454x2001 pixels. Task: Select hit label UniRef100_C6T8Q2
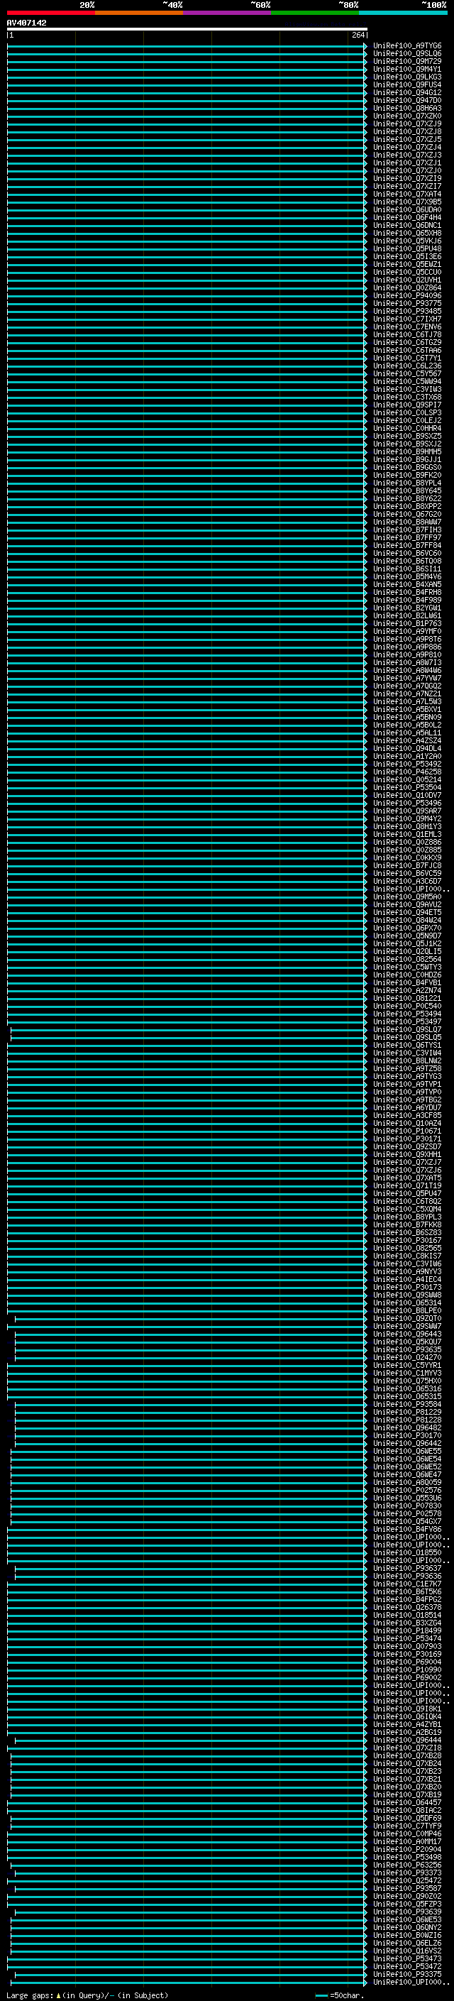point(407,1201)
